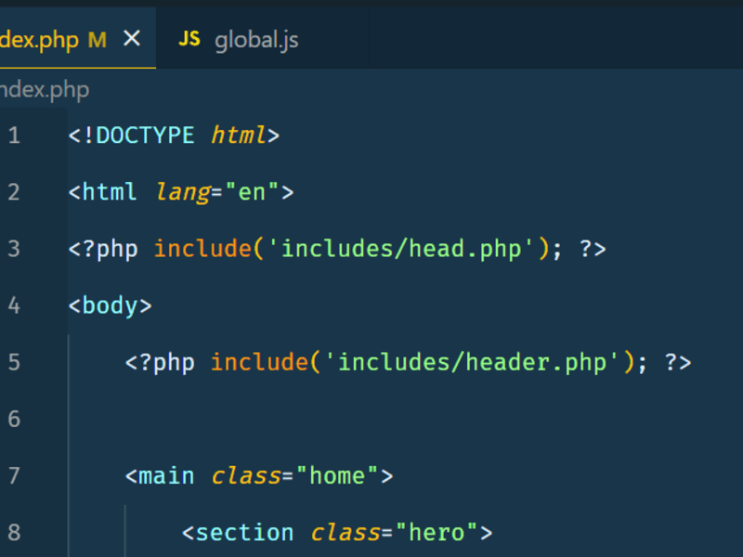Image resolution: width=743 pixels, height=557 pixels.
Task: Click the include keyword on line 3
Action: (202, 249)
